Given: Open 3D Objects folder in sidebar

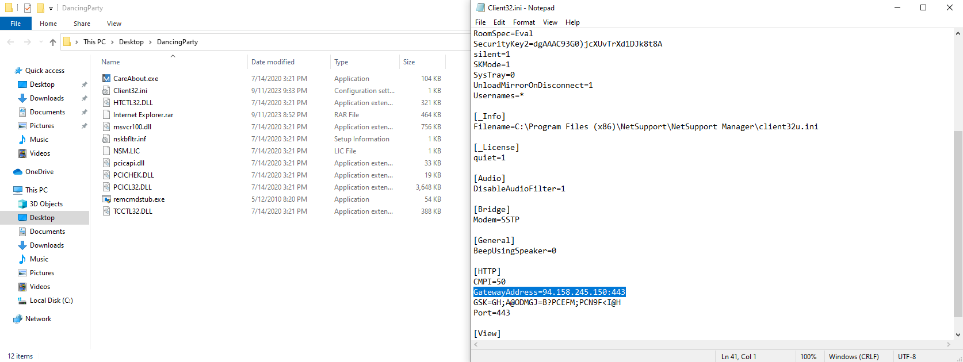Looking at the screenshot, I should [23, 204].
